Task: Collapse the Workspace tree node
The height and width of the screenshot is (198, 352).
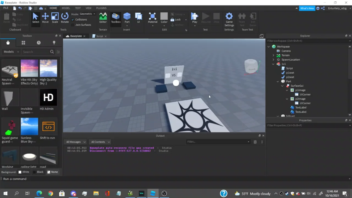Action: pos(269,46)
